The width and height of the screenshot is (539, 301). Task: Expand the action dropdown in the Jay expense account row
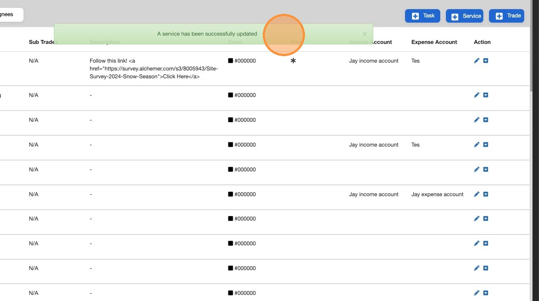486,194
